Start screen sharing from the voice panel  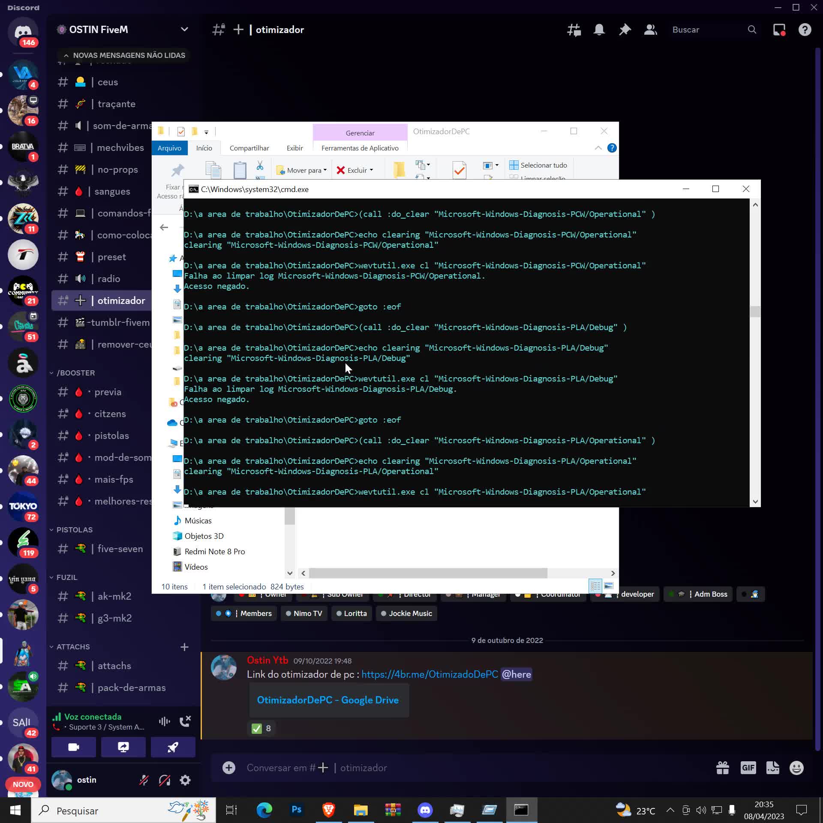(123, 747)
